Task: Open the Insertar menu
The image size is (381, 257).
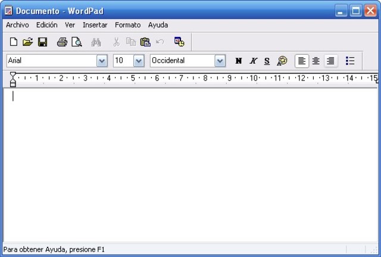Action: (95, 25)
